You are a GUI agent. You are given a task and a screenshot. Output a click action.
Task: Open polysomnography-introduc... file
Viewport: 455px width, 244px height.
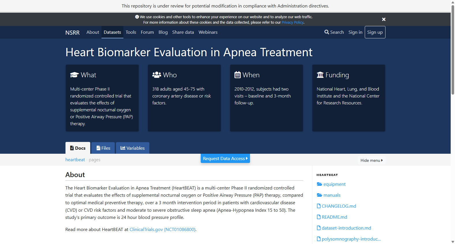coord(351,239)
